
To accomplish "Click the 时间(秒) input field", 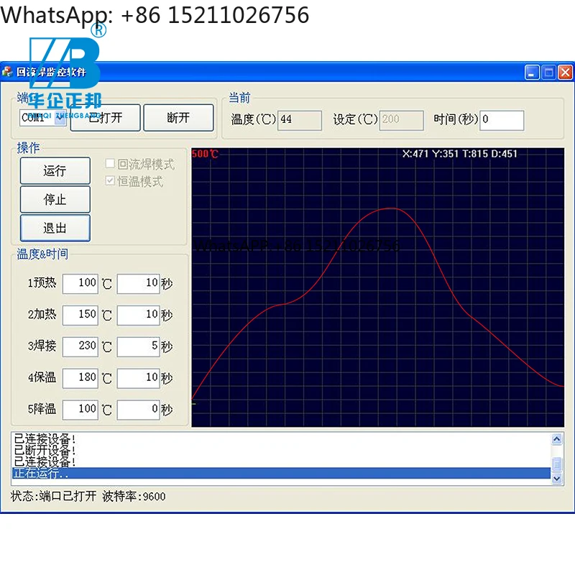I will click(x=501, y=120).
